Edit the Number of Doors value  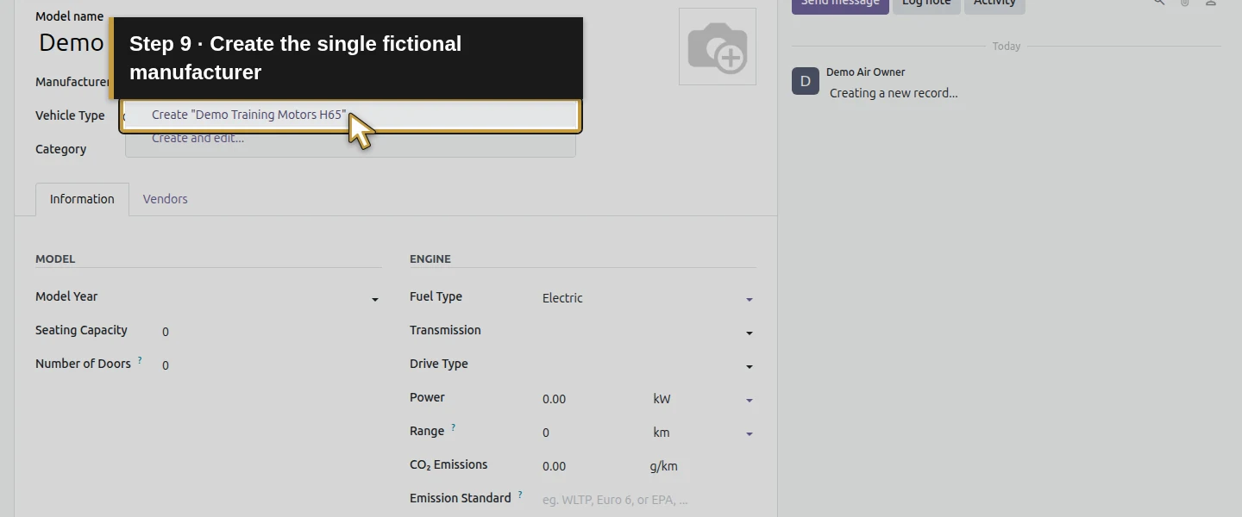(271, 365)
